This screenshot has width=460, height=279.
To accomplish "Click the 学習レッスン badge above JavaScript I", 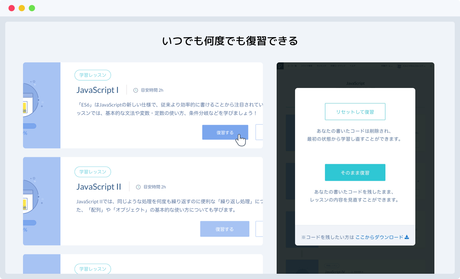I will 93,75.
